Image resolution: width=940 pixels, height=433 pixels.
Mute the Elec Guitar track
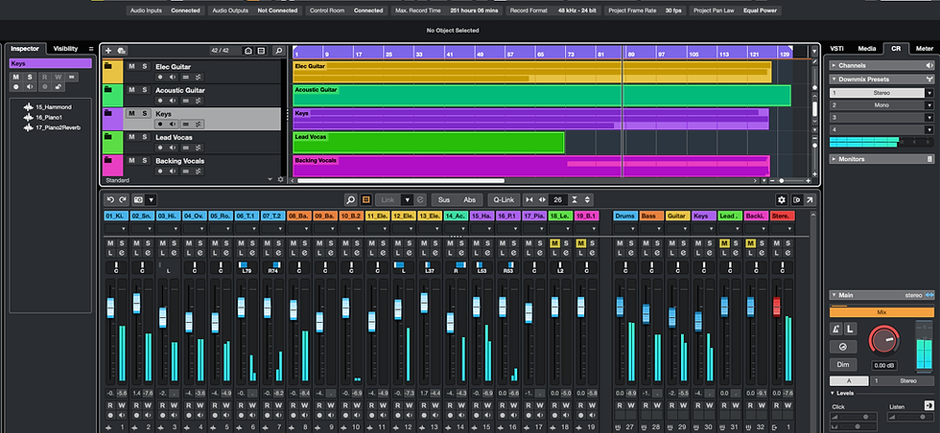pos(131,66)
